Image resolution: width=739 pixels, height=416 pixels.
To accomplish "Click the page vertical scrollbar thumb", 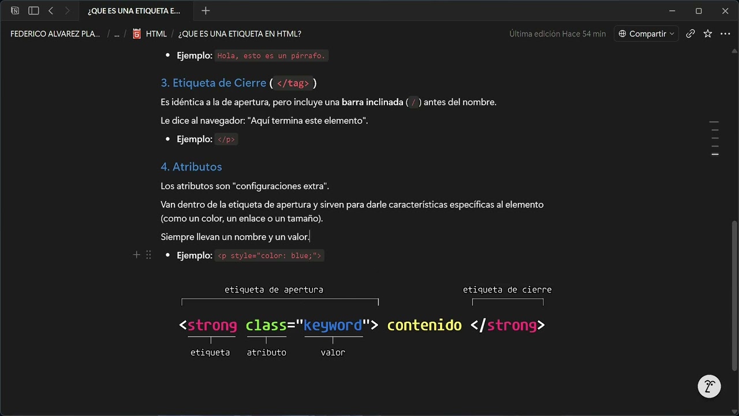I will click(734, 295).
